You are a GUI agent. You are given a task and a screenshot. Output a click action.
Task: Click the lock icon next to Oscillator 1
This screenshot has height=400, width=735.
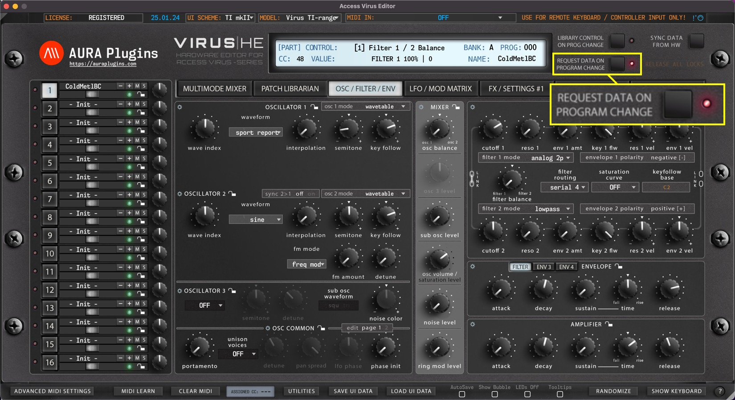pyautogui.click(x=314, y=107)
